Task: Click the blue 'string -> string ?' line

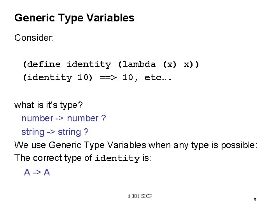Action: (55, 132)
